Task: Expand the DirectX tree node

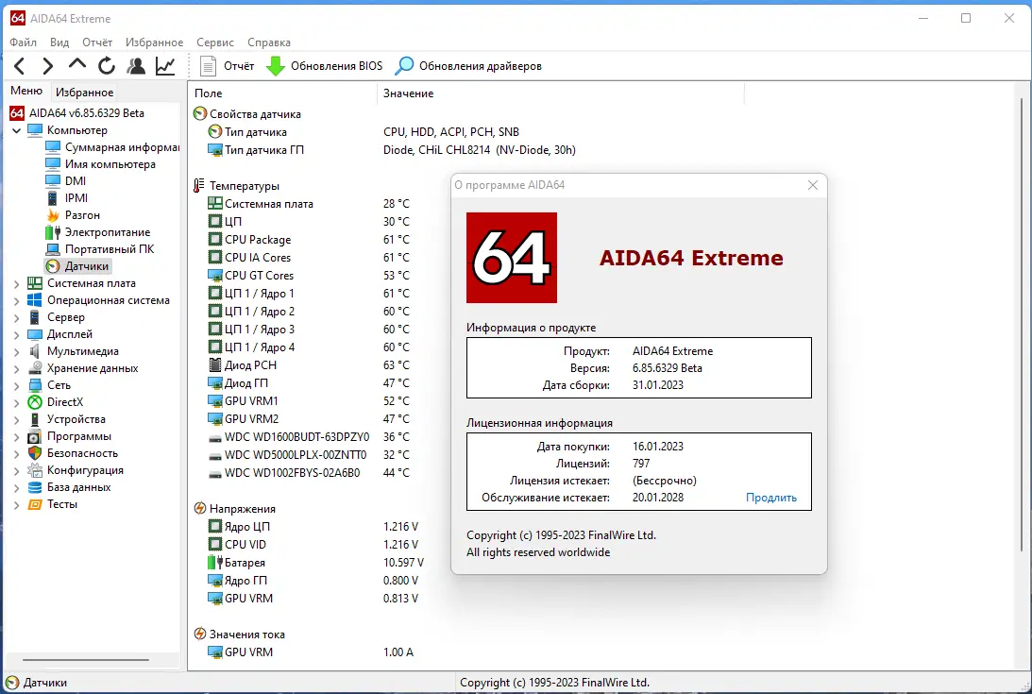Action: pyautogui.click(x=16, y=403)
